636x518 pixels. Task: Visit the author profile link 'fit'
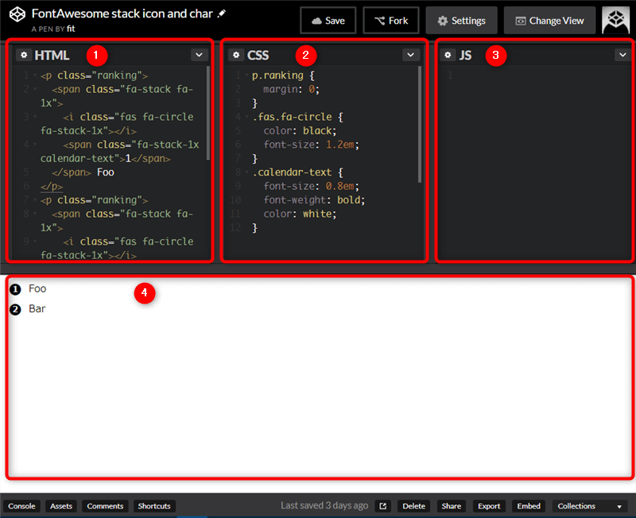[x=71, y=29]
